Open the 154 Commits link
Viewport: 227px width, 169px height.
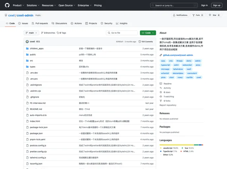click(x=146, y=42)
